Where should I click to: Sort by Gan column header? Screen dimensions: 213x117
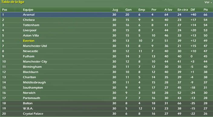point(128,10)
